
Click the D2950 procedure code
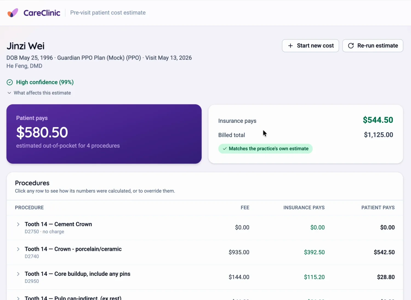click(x=32, y=281)
